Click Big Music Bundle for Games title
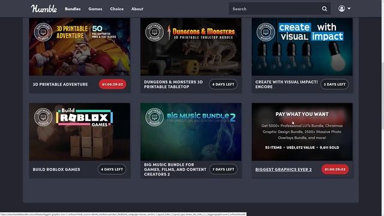This screenshot has height=216, width=384. coord(175,169)
